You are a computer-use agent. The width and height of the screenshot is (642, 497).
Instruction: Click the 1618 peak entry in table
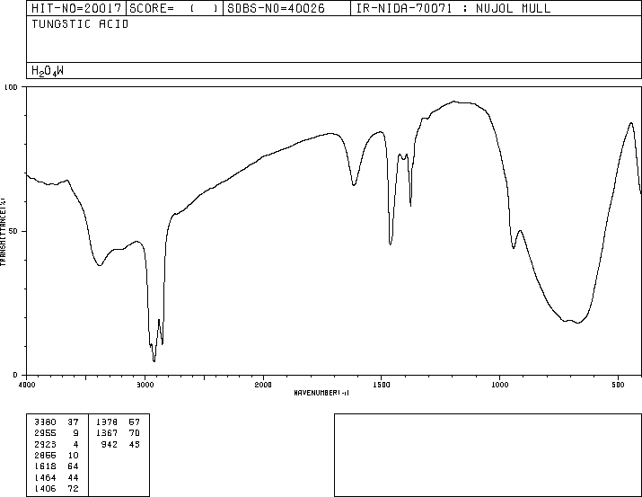coord(45,466)
